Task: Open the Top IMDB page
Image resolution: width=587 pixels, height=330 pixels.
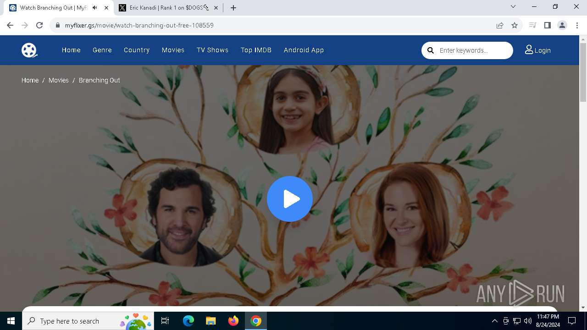Action: [x=256, y=50]
